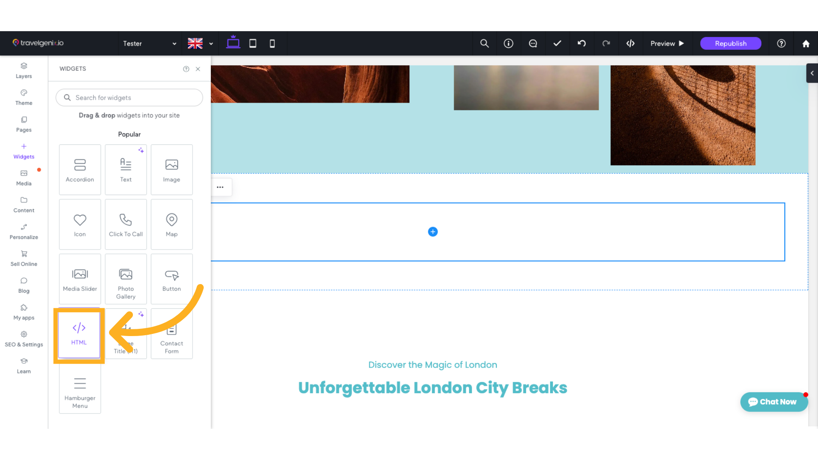Toggle desktop view in the device switcher
The width and height of the screenshot is (818, 460).
pos(233,42)
